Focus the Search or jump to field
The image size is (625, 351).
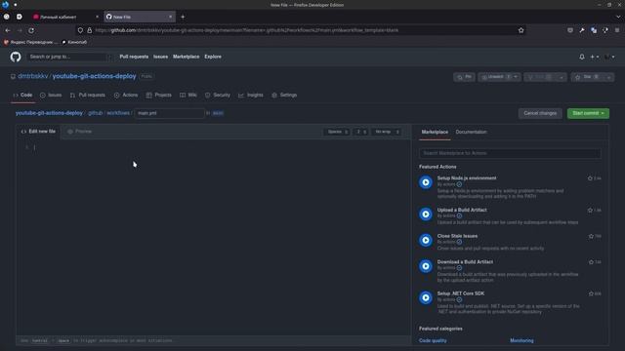tap(69, 57)
